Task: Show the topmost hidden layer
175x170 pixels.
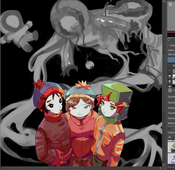Action: click(x=170, y=66)
